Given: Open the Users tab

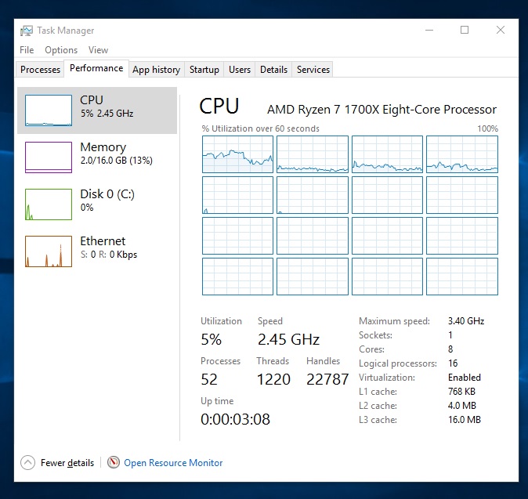Looking at the screenshot, I should 240,70.
